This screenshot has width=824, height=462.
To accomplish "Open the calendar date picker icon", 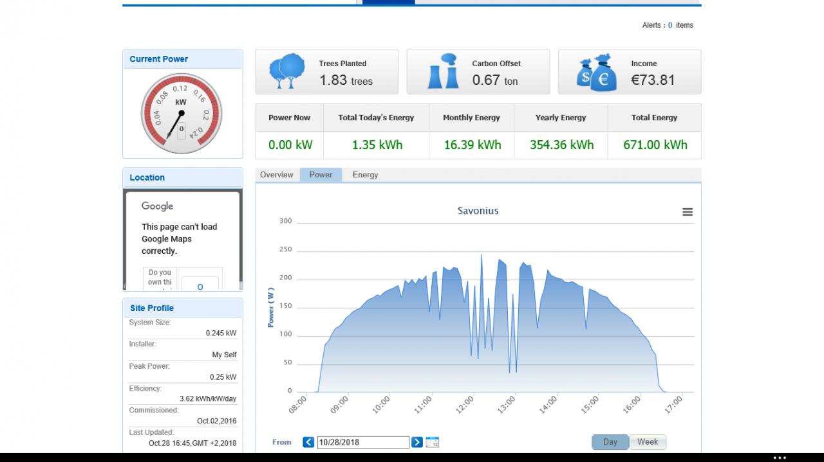I will click(433, 442).
